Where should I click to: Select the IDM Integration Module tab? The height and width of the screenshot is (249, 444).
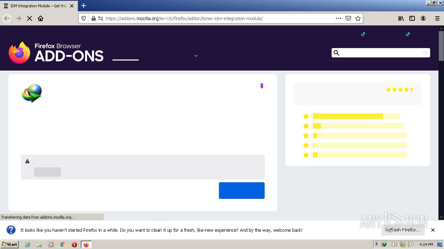point(39,6)
